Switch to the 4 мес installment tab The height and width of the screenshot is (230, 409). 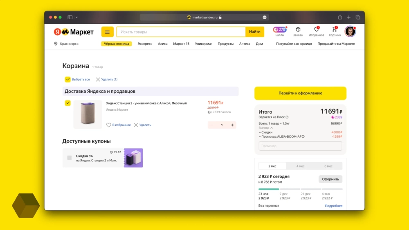pyautogui.click(x=300, y=166)
